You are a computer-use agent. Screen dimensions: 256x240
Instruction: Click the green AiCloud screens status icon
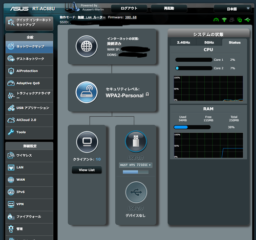click(240, 20)
